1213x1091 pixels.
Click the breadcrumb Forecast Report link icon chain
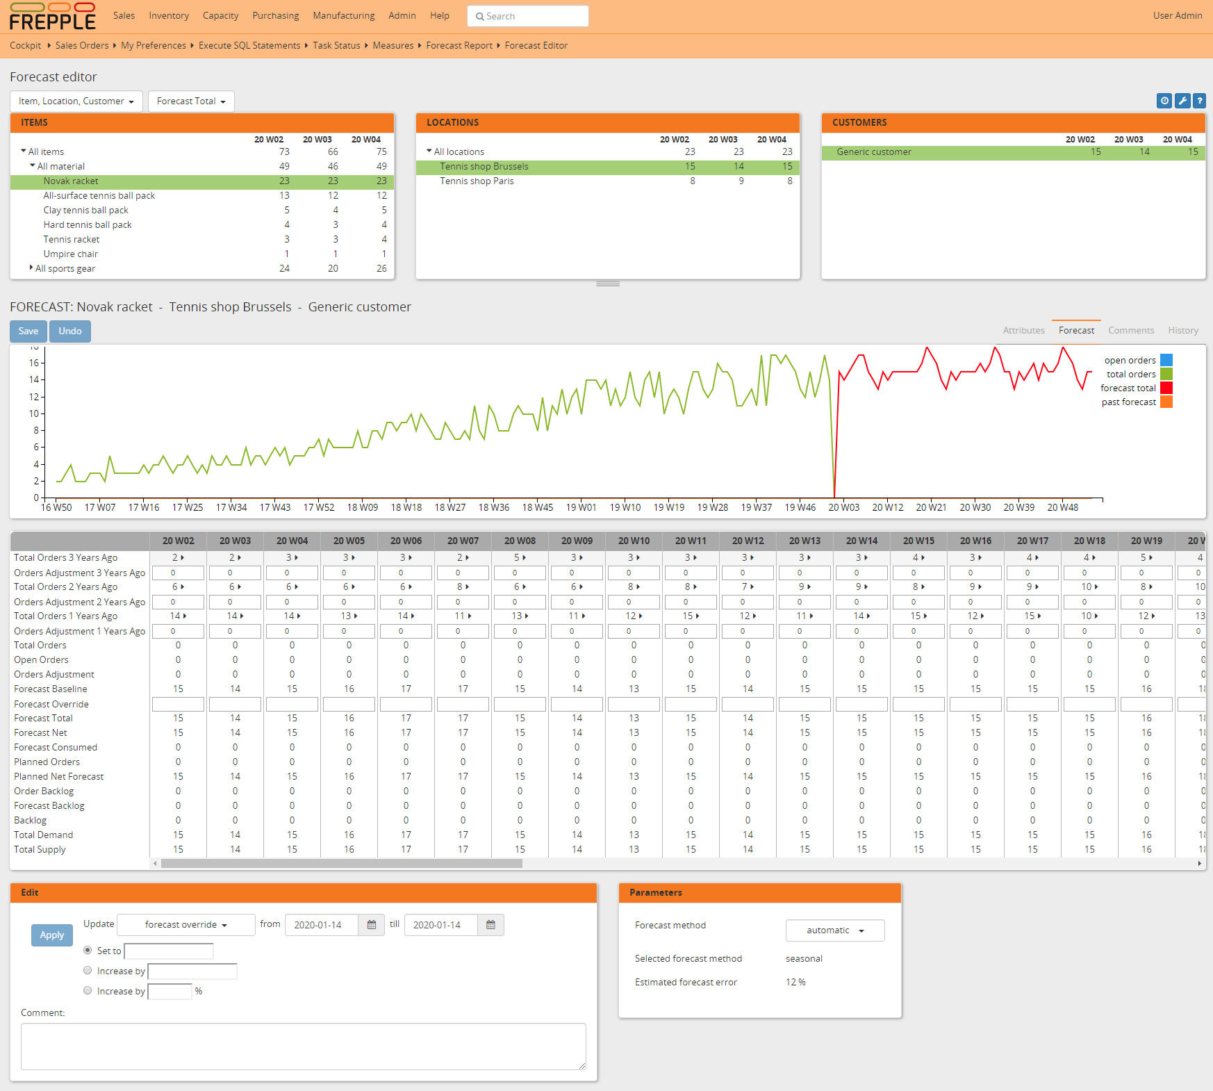[x=459, y=45]
